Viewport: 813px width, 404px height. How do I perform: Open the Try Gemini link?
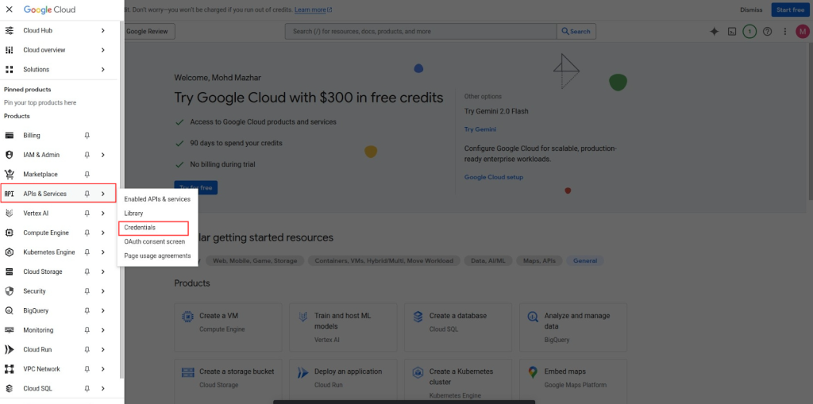click(x=480, y=129)
